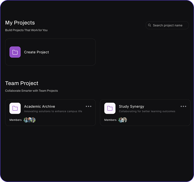Image resolution: width=194 pixels, height=182 pixels.
Task: Open Study Synergy three-dot options menu
Action: pyautogui.click(x=183, y=106)
